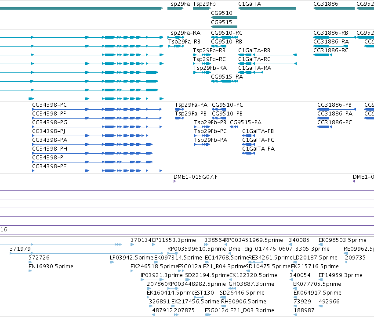Select the DME1-015G07.F feature label

pos(195,177)
